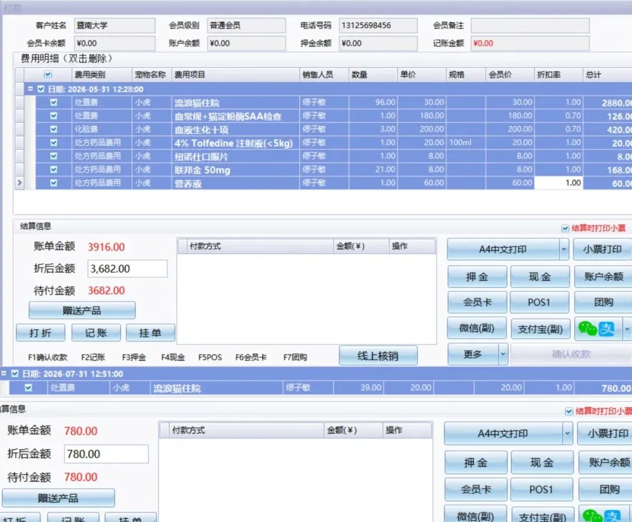The width and height of the screenshot is (632, 522).
Task: Click the 客户姓名 field 暨南大学
Action: click(x=115, y=25)
